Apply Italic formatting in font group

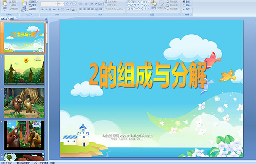click(x=46, y=9)
